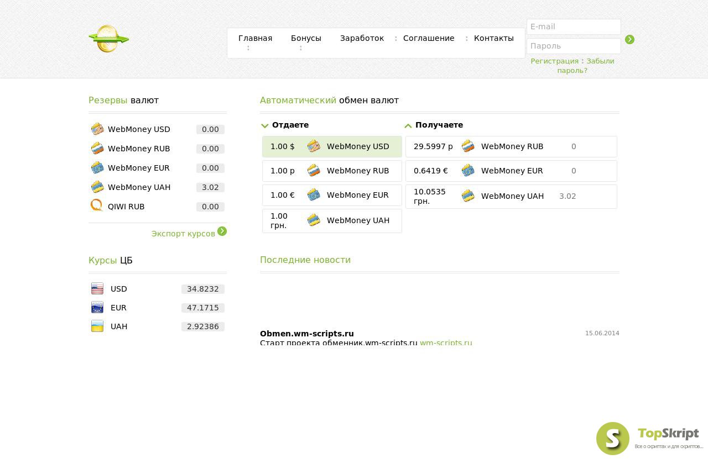Click WebMoney EUR icon in Получаете column
Image resolution: width=708 pixels, height=459 pixels.
click(x=468, y=171)
